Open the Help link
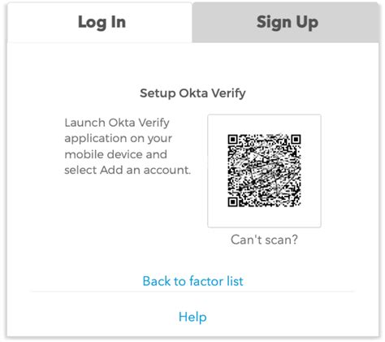 coord(192,317)
